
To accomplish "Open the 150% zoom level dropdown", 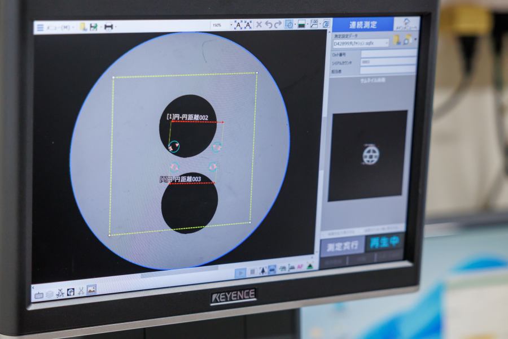I will pos(222,25).
